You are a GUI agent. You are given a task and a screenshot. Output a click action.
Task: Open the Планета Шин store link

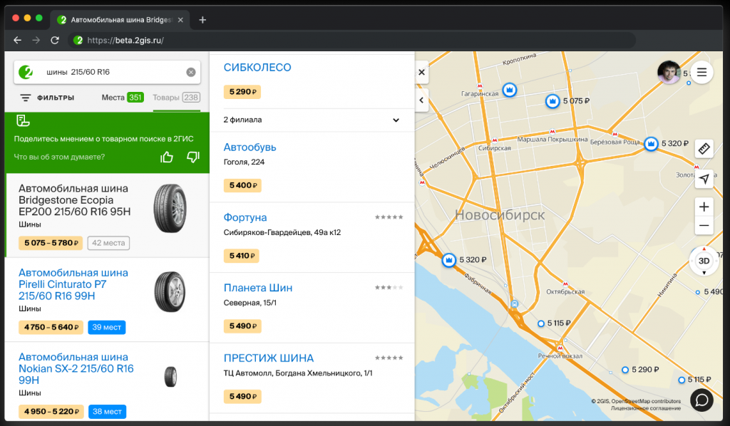[258, 288]
